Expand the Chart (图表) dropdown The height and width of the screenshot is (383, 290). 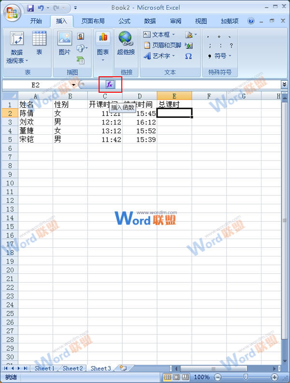[102, 60]
